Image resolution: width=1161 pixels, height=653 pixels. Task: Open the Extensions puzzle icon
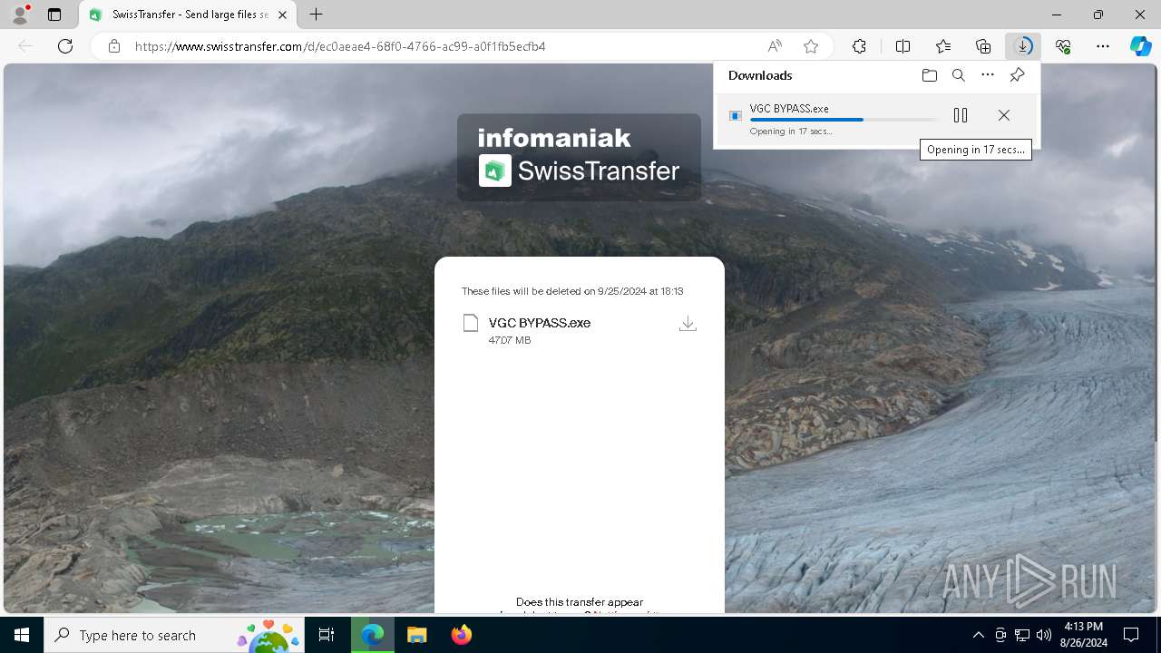[859, 46]
